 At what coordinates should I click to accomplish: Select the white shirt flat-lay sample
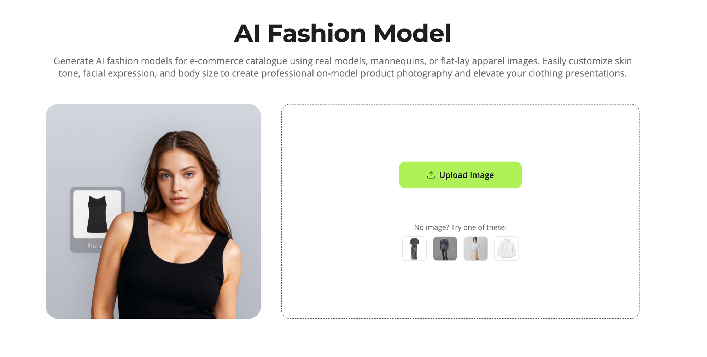507,249
